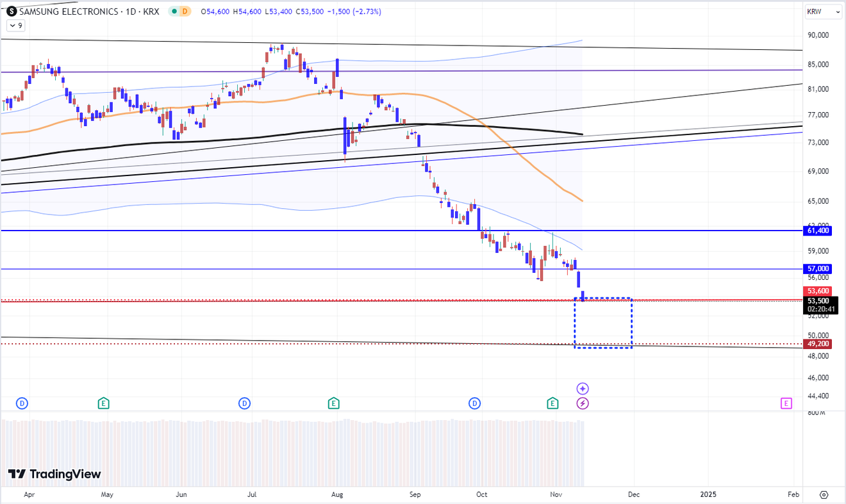Open the dividend D marker under October
The image size is (846, 504).
coord(474,403)
